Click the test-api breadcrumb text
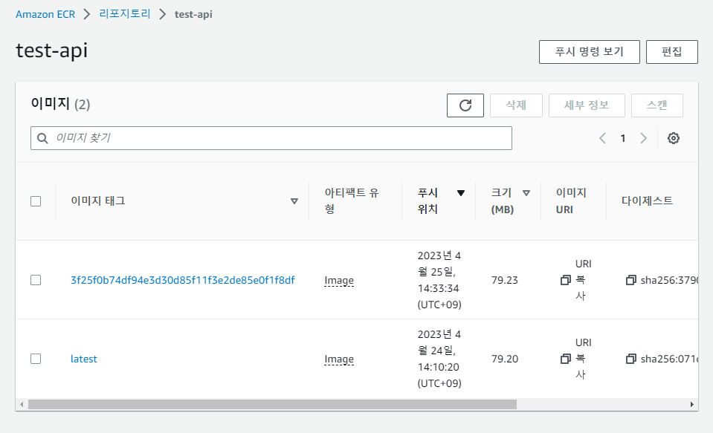 tap(193, 15)
